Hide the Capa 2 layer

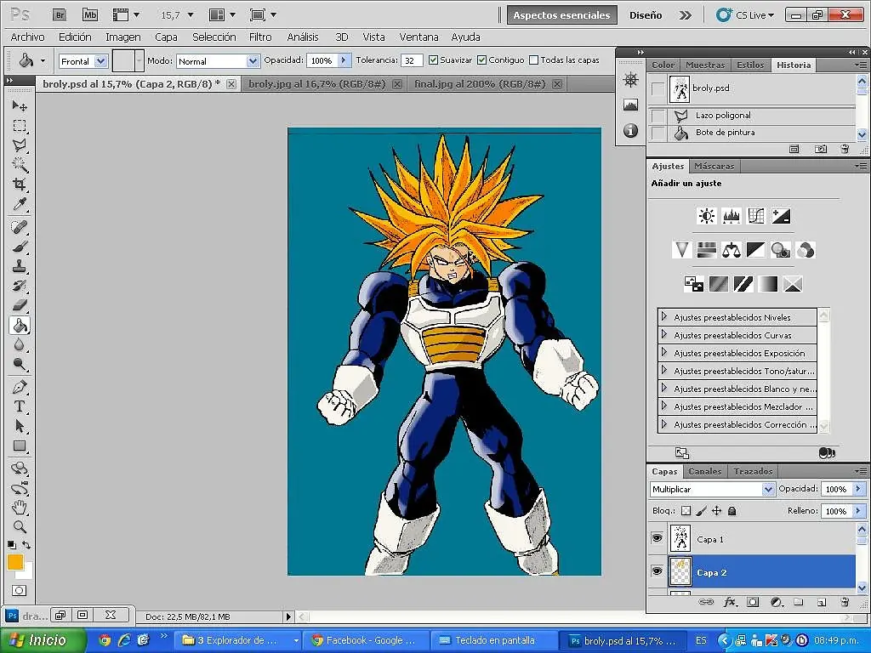pyautogui.click(x=658, y=571)
